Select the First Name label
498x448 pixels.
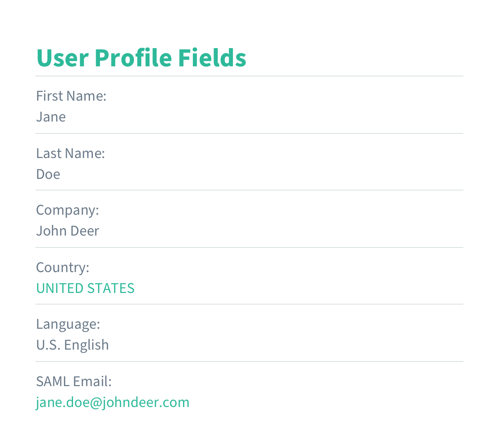[71, 96]
